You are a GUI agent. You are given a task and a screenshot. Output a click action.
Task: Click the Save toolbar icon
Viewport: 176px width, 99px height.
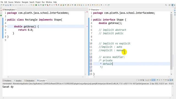pos(6,5)
